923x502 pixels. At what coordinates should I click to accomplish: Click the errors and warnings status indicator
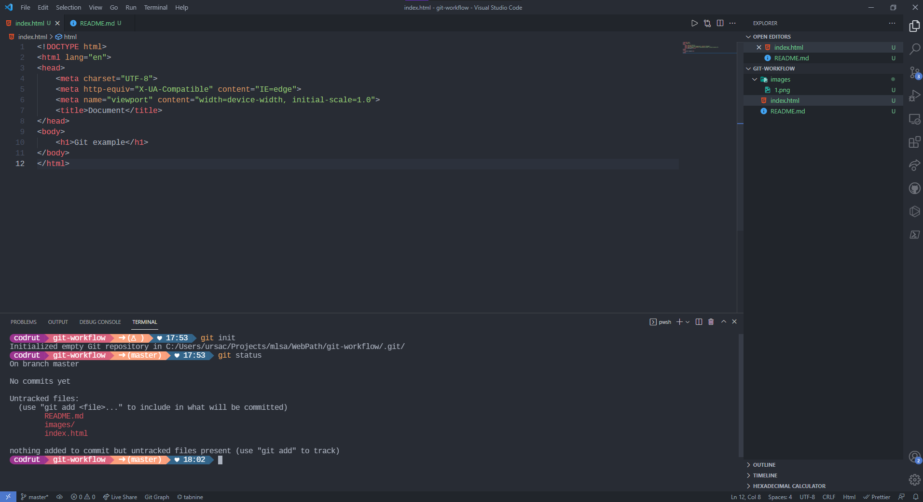(83, 497)
